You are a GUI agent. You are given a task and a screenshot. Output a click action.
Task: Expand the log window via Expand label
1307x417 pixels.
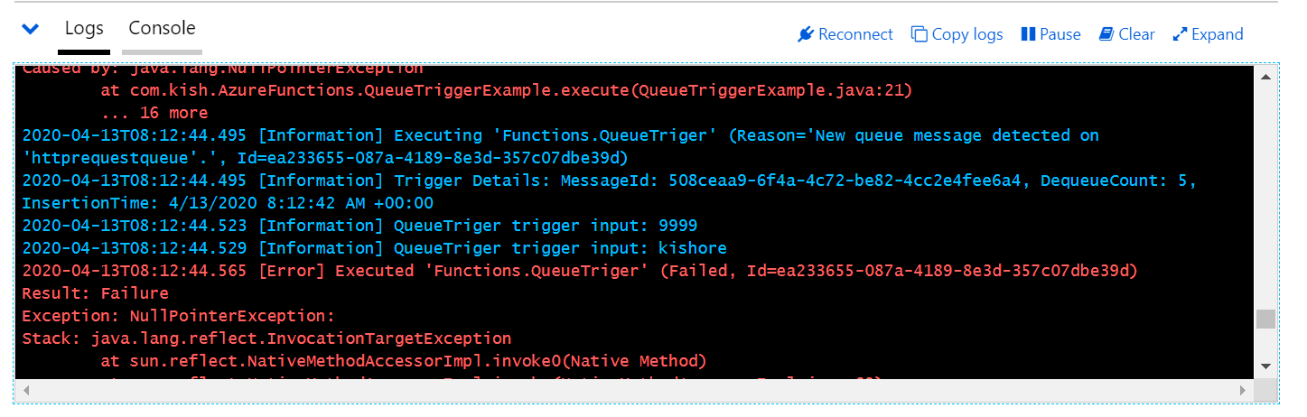coord(1218,34)
